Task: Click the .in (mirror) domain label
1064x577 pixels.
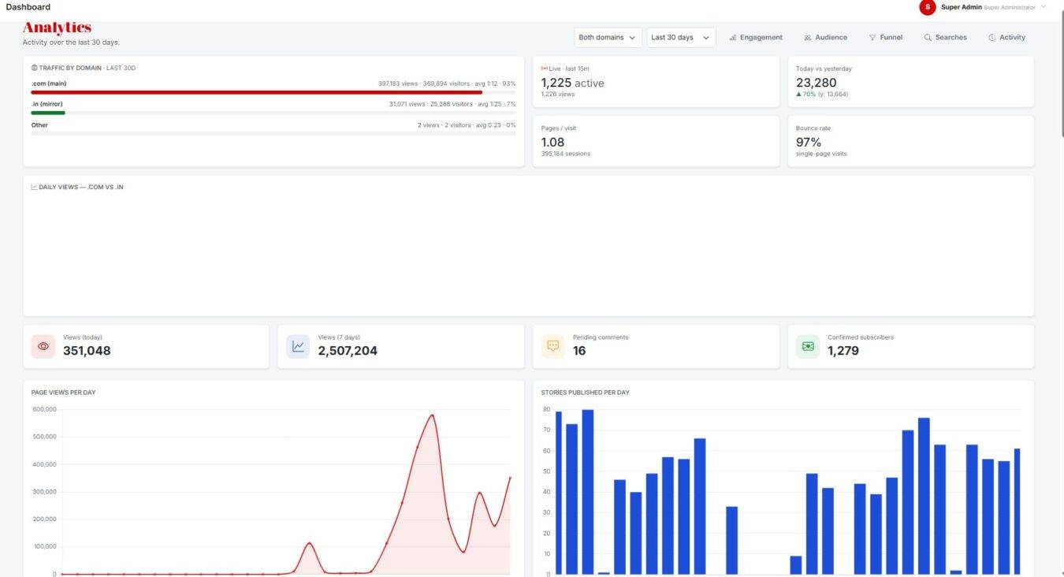Action: (47, 104)
